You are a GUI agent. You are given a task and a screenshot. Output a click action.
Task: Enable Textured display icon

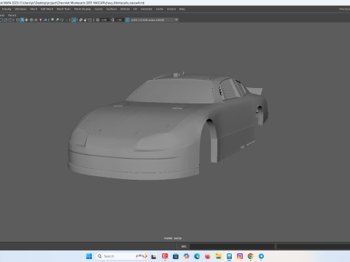pyautogui.click(x=36, y=20)
